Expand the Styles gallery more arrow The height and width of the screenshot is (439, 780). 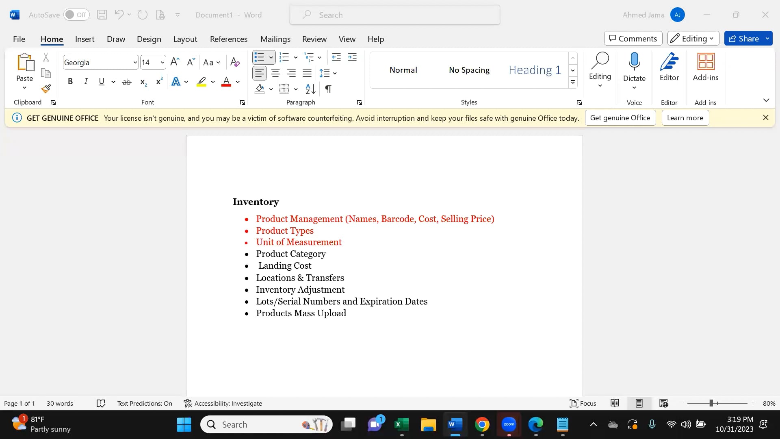pyautogui.click(x=573, y=82)
